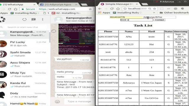Image resolution: width=189 pixels, height=106 pixels.
Task: Open the terminal screenshot image in the chat
Action: pyautogui.click(x=77, y=39)
